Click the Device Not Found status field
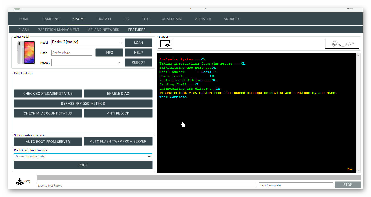This screenshot has height=197, width=371. click(147, 185)
